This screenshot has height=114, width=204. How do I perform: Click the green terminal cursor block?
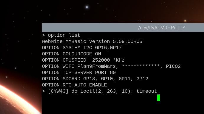pos(159,97)
